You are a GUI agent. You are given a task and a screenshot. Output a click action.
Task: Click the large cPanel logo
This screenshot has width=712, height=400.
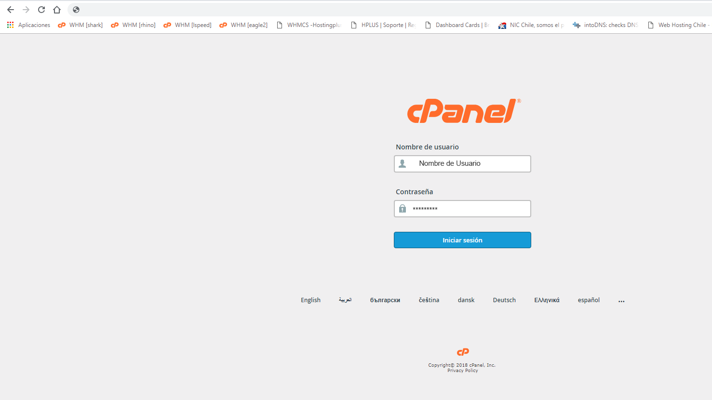464,111
